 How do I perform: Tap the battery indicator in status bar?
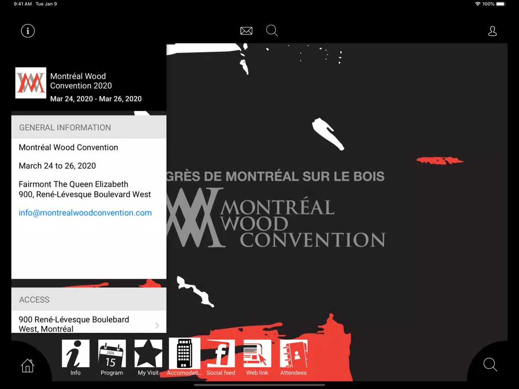click(501, 4)
